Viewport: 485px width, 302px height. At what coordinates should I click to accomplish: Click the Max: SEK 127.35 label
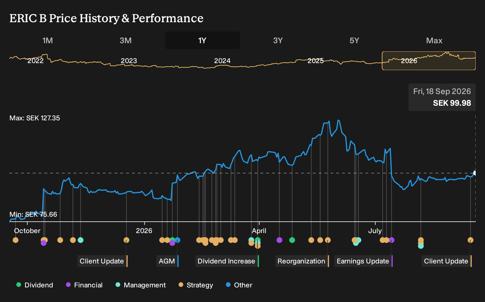pos(35,118)
